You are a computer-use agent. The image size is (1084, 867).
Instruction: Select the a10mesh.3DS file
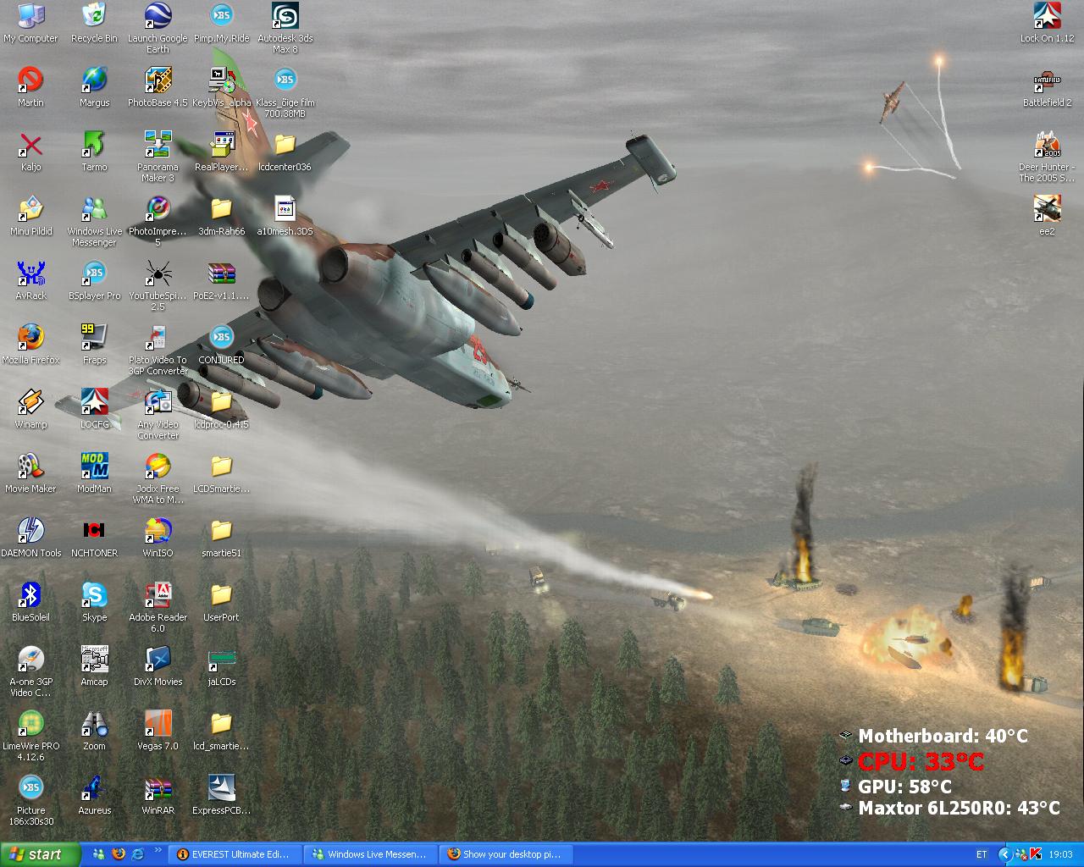(x=285, y=216)
